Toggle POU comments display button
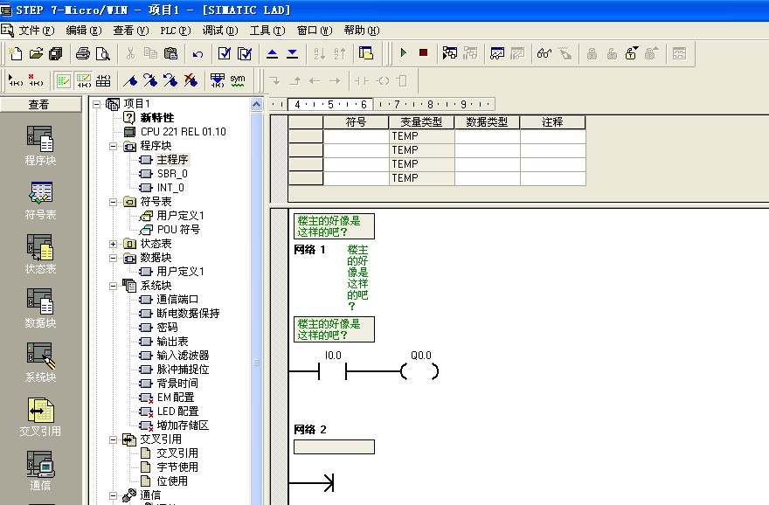Screen dimensions: 769x505 (x=63, y=80)
